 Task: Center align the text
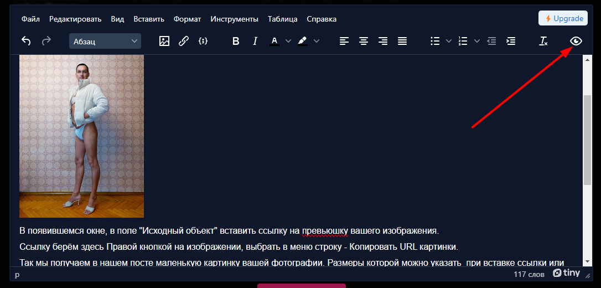tap(364, 41)
